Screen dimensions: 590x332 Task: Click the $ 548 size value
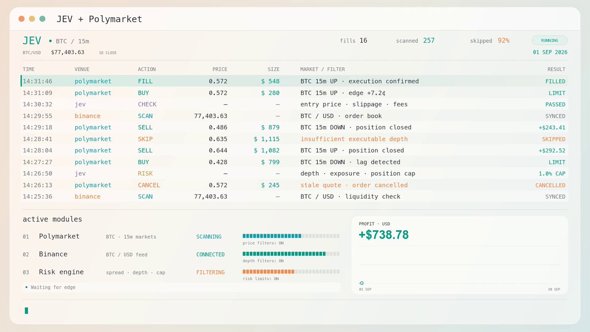[270, 81]
